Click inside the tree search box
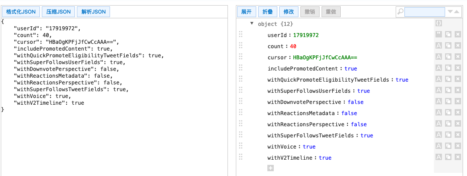 click(x=424, y=12)
